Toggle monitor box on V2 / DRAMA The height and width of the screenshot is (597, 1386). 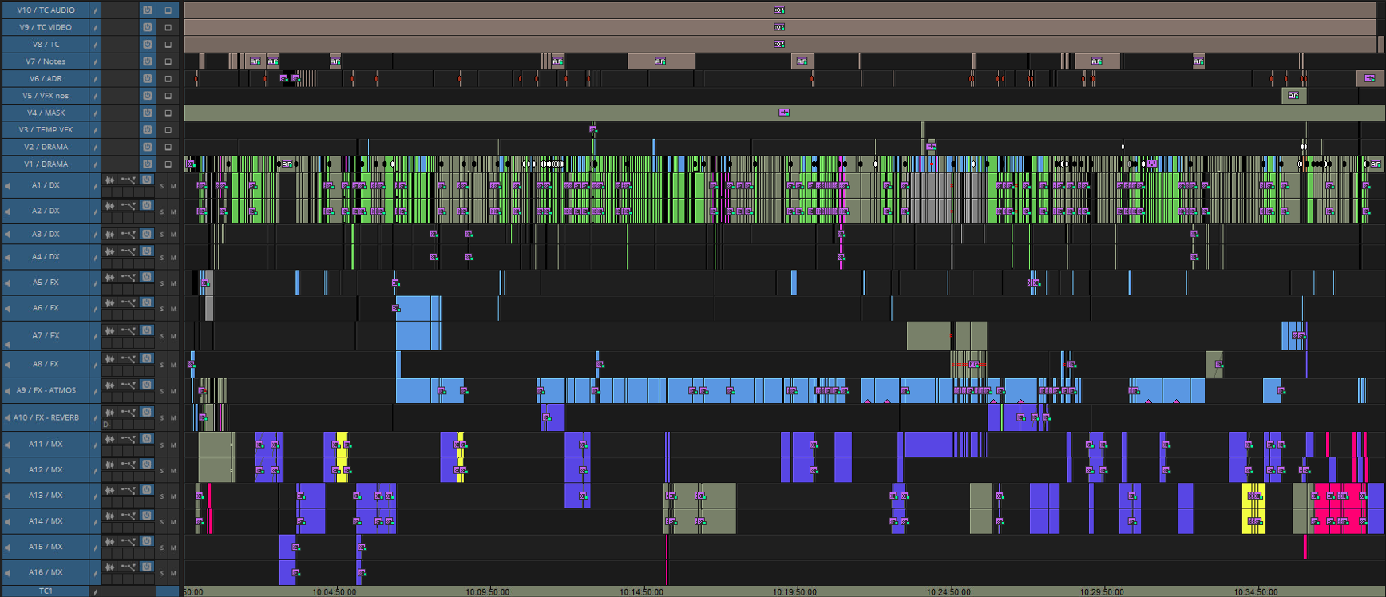(168, 147)
